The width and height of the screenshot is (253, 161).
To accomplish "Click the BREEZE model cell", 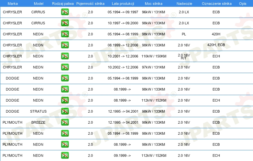I will (38, 122).
